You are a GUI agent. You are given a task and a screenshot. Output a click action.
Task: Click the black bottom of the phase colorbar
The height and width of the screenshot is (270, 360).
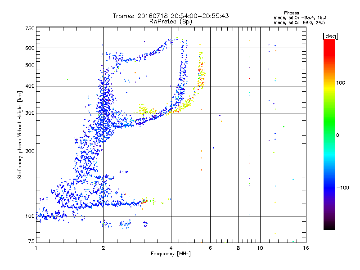pos(329,226)
